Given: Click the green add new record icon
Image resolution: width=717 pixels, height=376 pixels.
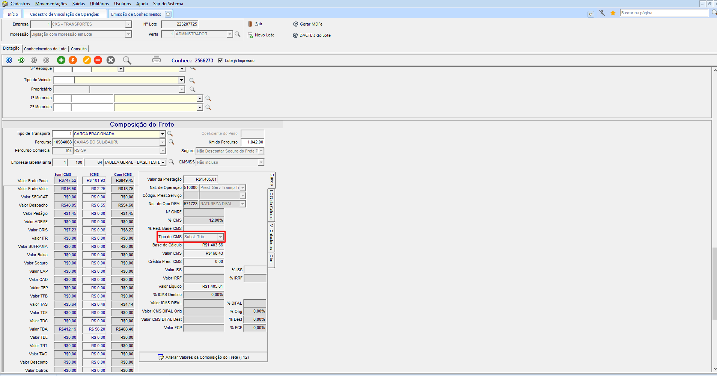Looking at the screenshot, I should 61,60.
